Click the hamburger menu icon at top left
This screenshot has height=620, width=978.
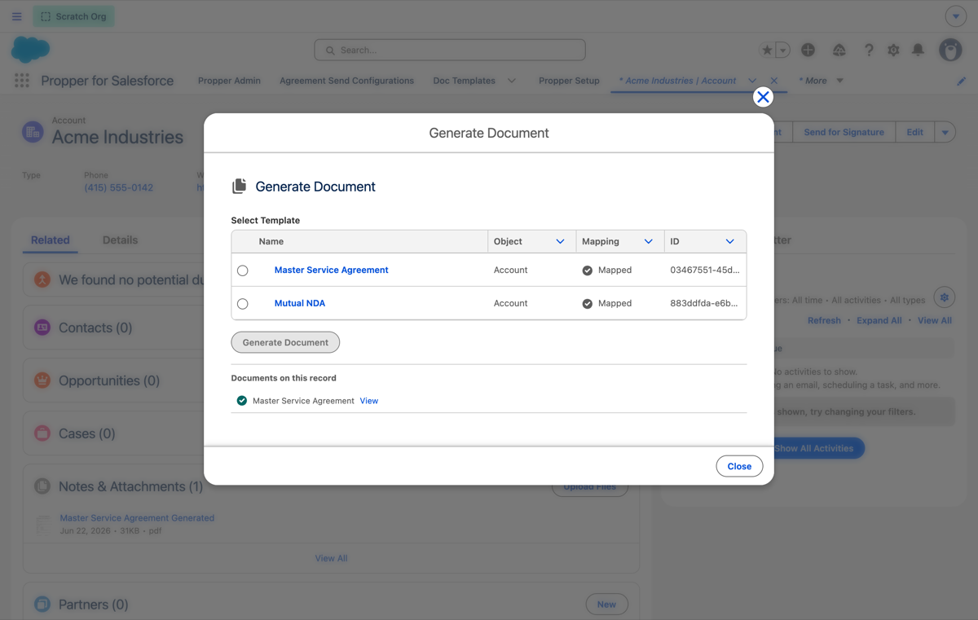[17, 16]
